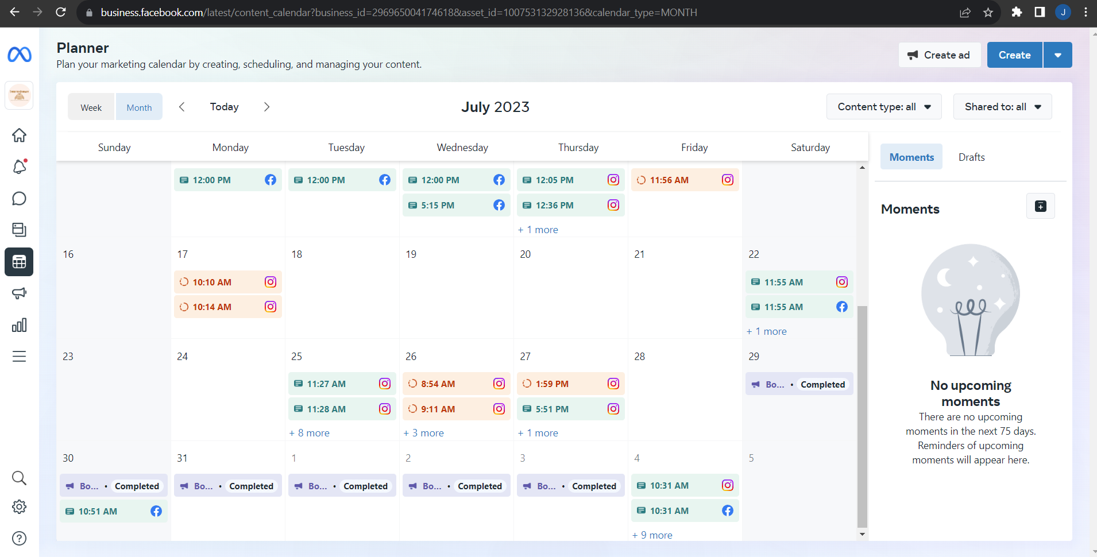Open Notifications bell icon

click(x=20, y=167)
